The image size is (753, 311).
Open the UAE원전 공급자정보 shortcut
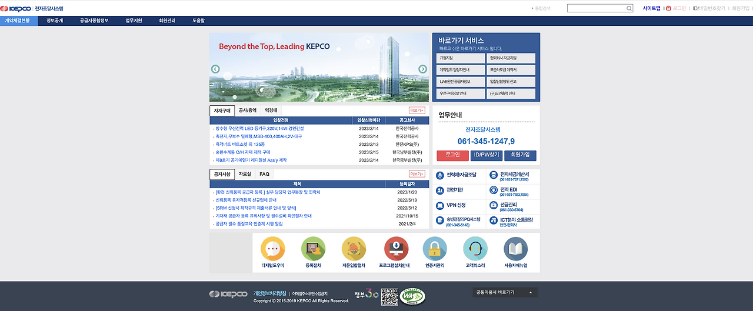tap(461, 82)
